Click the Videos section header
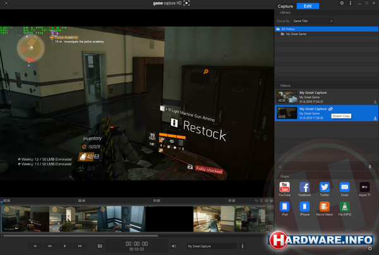 [x=286, y=86]
